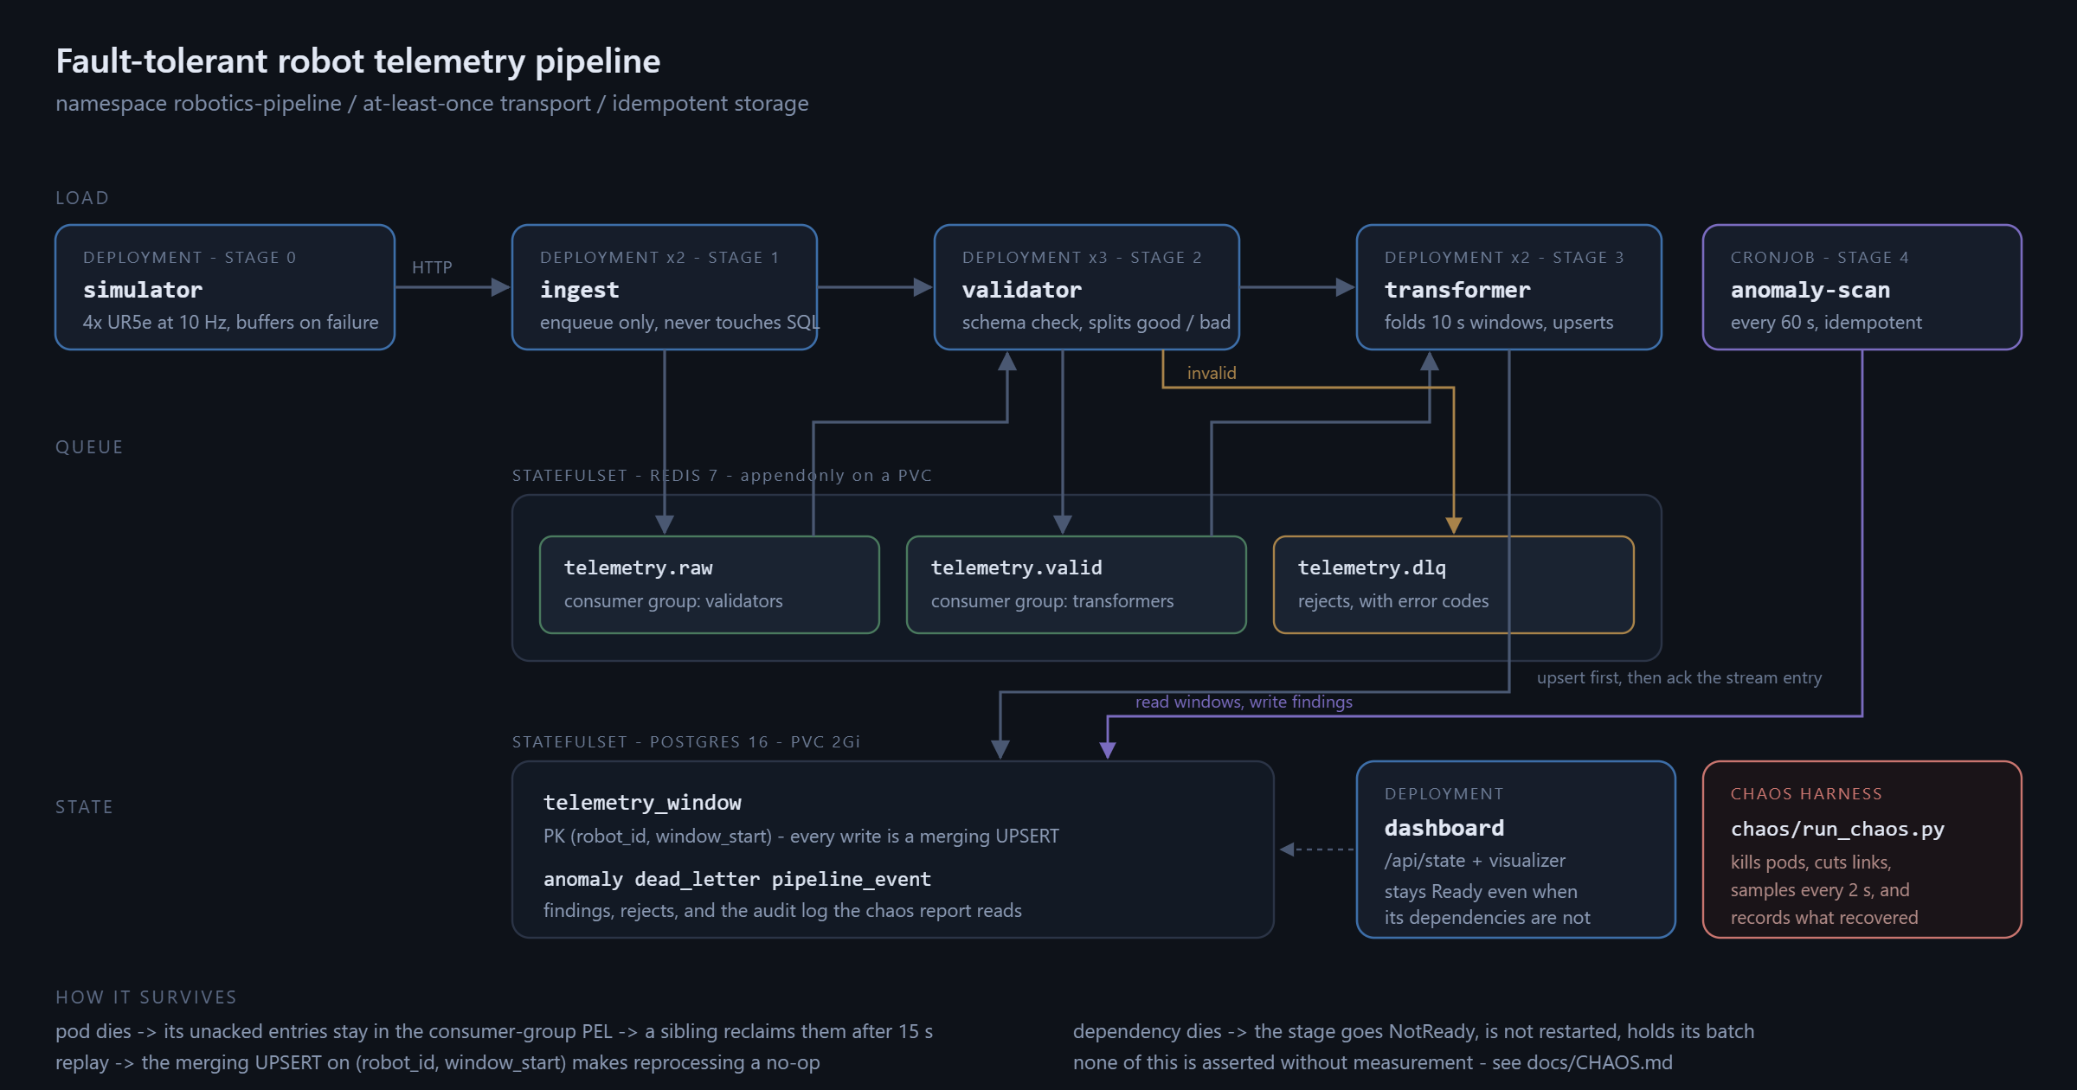
Task: Click the anomaly-scan CronJob node
Action: (x=1862, y=287)
